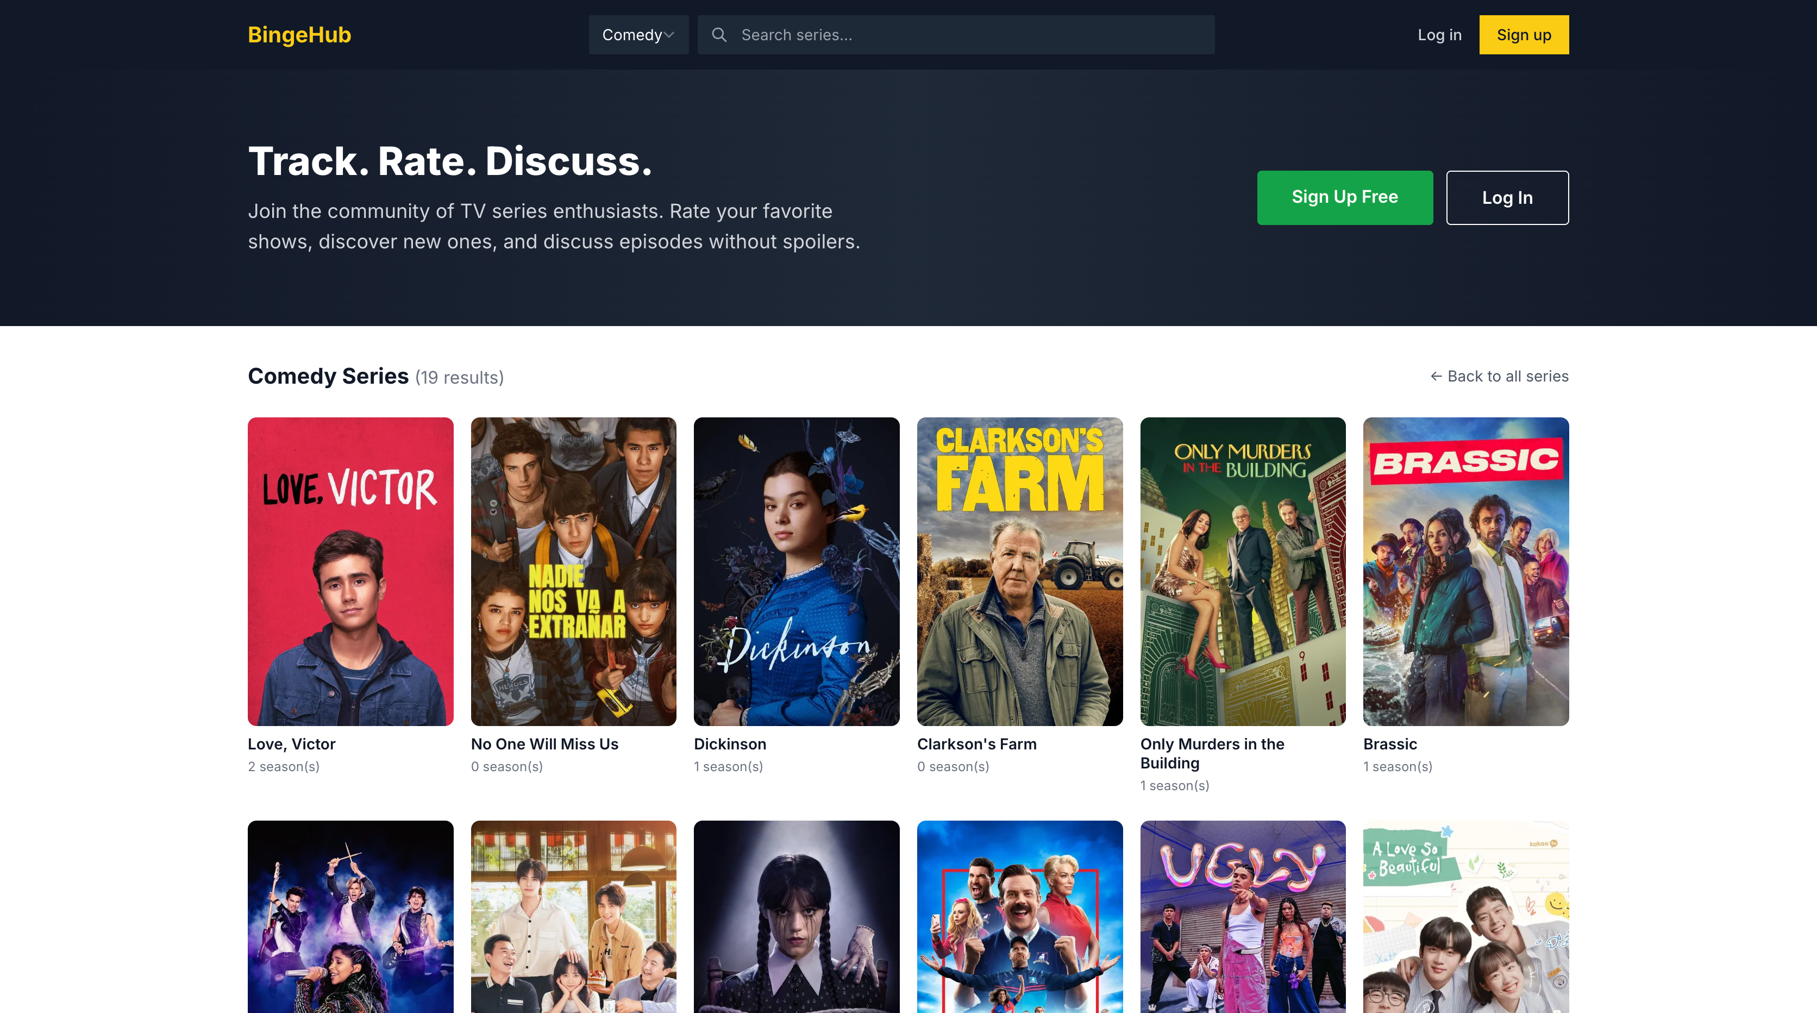The height and width of the screenshot is (1013, 1817).
Task: Open the Love, Victor series page
Action: click(x=291, y=743)
